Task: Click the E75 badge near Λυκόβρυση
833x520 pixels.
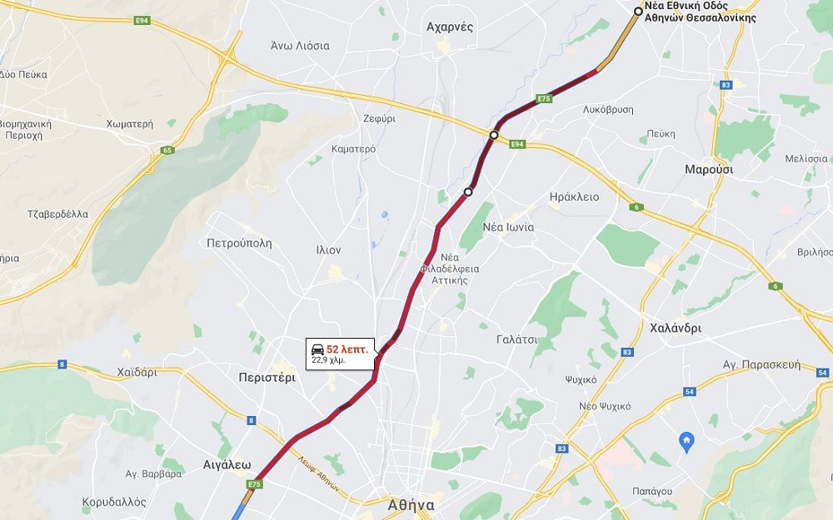Action: coord(543,99)
